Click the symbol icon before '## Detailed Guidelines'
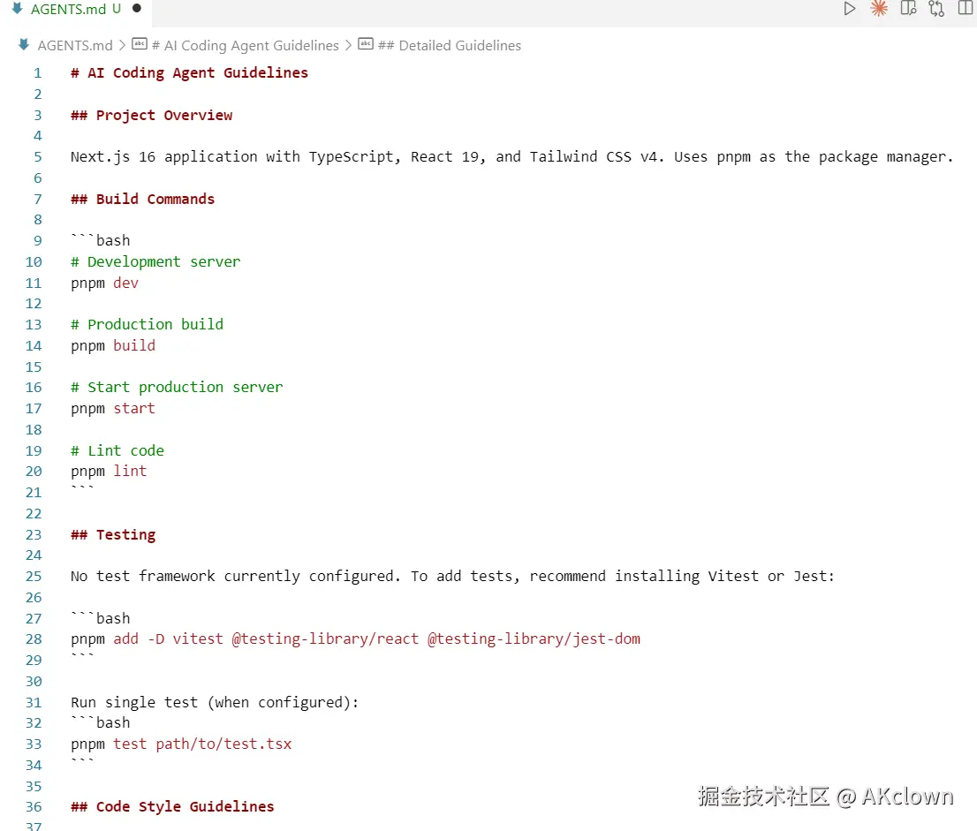The width and height of the screenshot is (977, 831). click(x=366, y=44)
